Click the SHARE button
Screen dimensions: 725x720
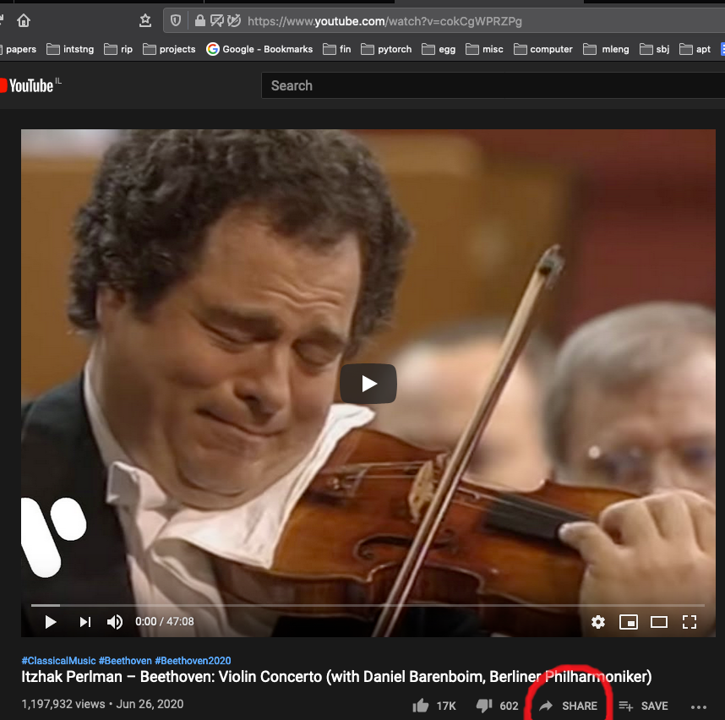(x=569, y=706)
